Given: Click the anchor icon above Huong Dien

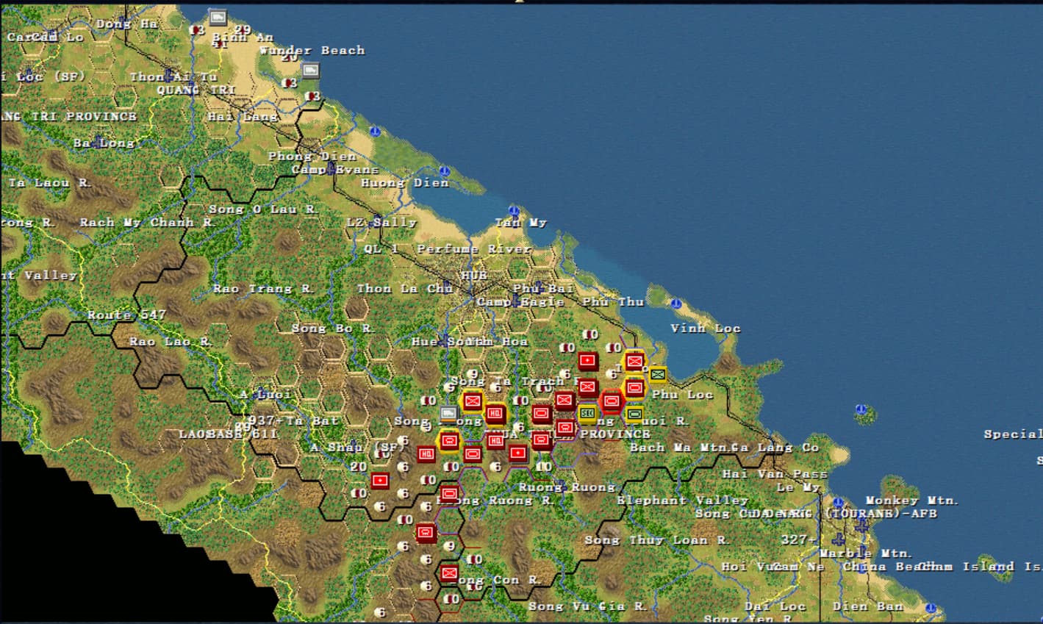Looking at the screenshot, I should coord(444,171).
